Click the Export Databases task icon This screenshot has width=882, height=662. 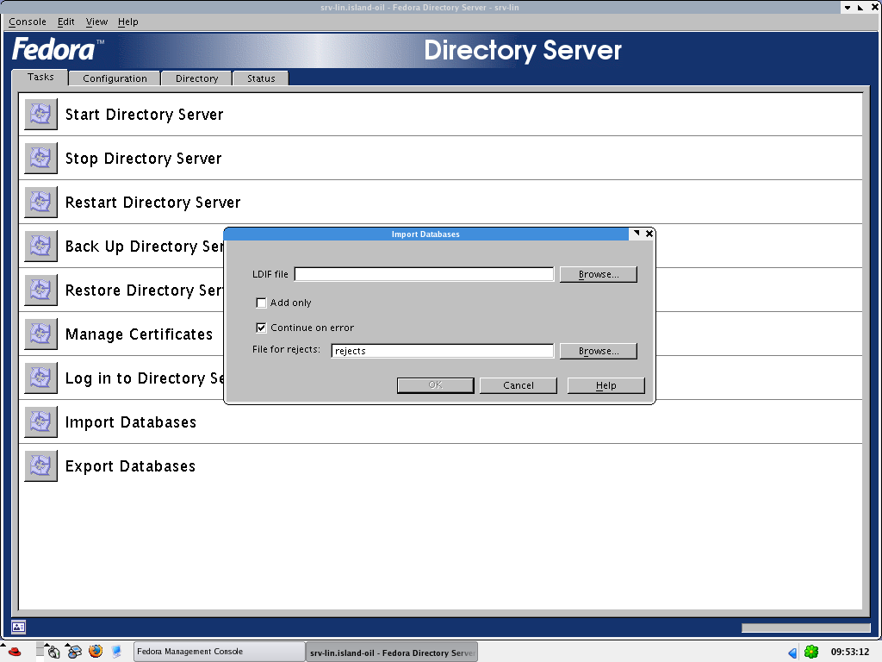click(41, 465)
